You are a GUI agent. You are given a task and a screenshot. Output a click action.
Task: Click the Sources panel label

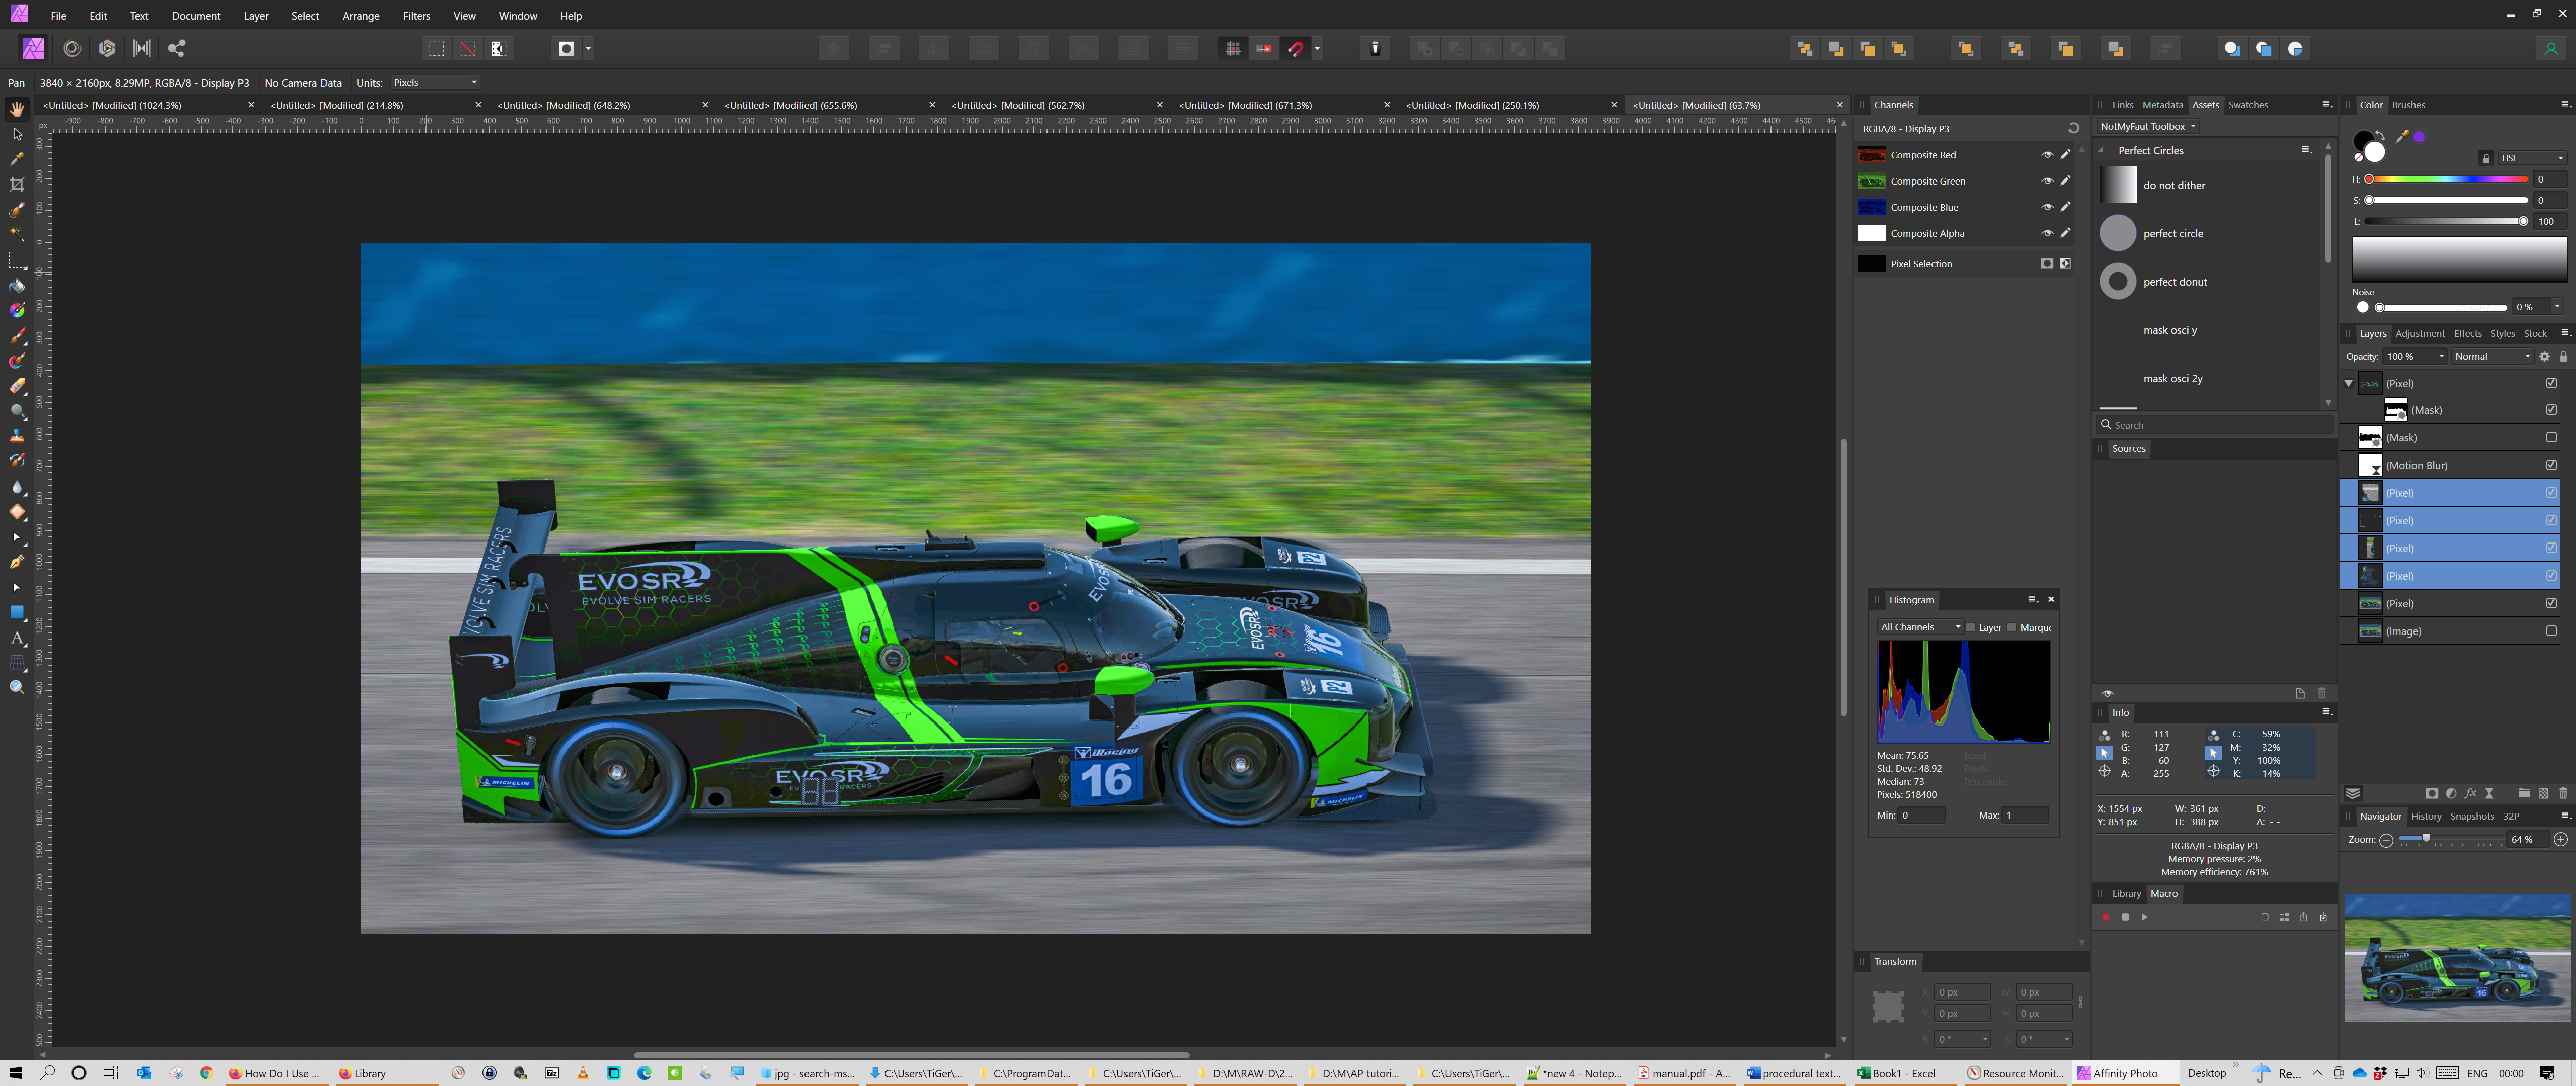[2128, 448]
